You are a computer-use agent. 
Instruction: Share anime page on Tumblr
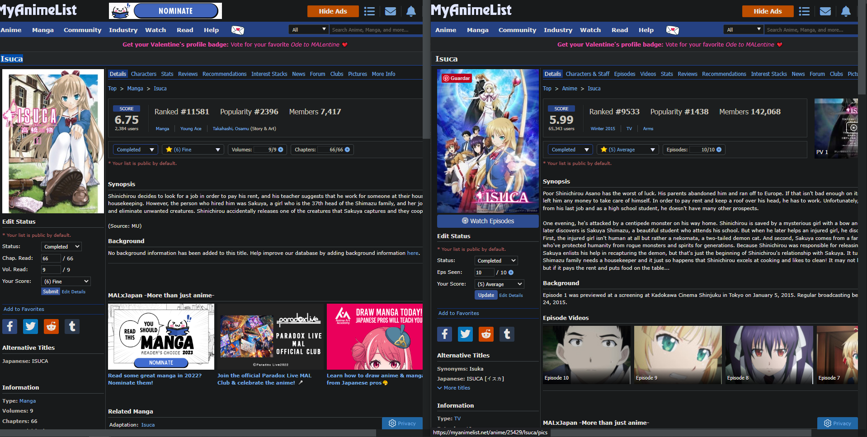click(x=507, y=334)
